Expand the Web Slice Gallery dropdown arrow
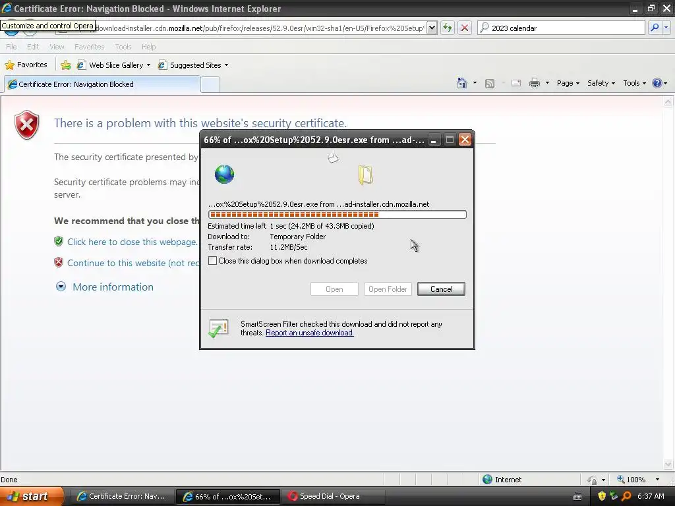The width and height of the screenshot is (675, 506). click(148, 65)
